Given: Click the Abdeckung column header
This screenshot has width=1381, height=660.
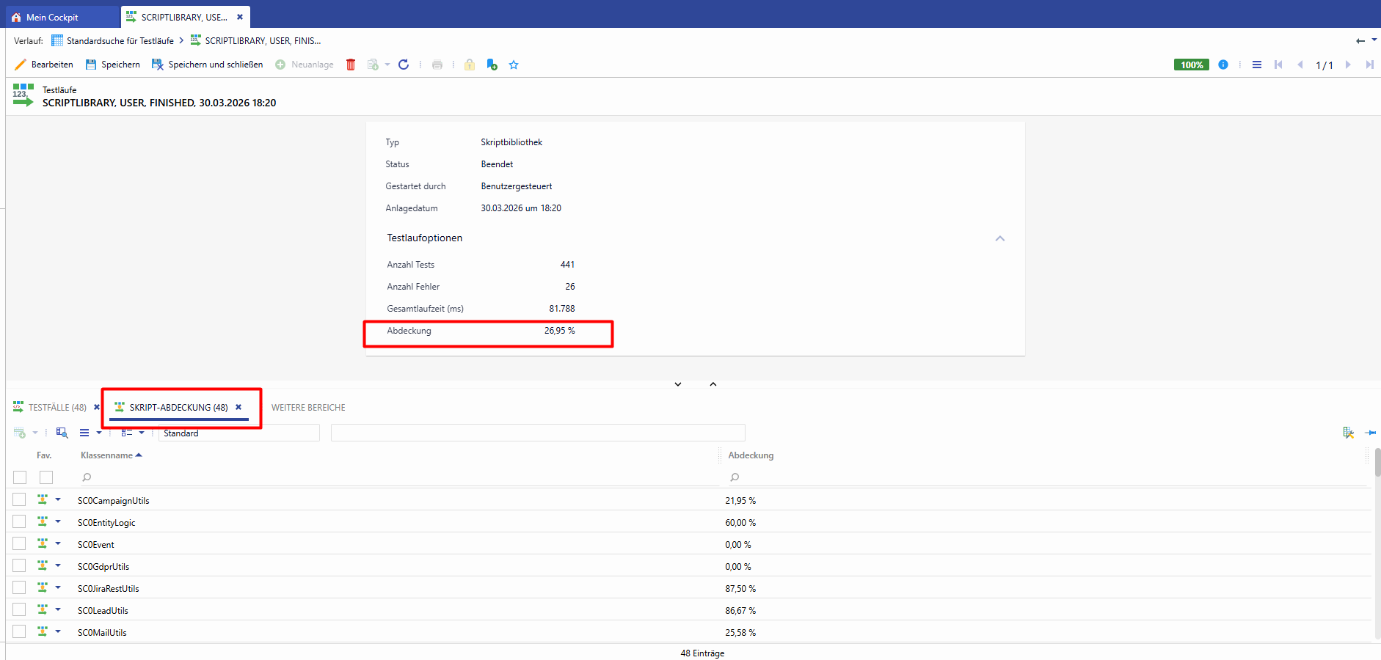Looking at the screenshot, I should pos(751,455).
